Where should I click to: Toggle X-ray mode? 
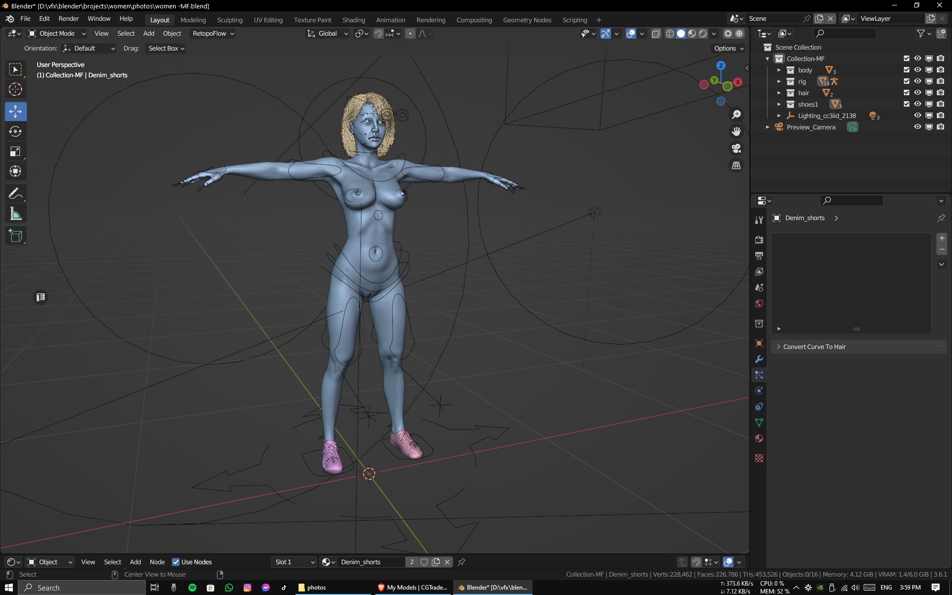tap(656, 34)
